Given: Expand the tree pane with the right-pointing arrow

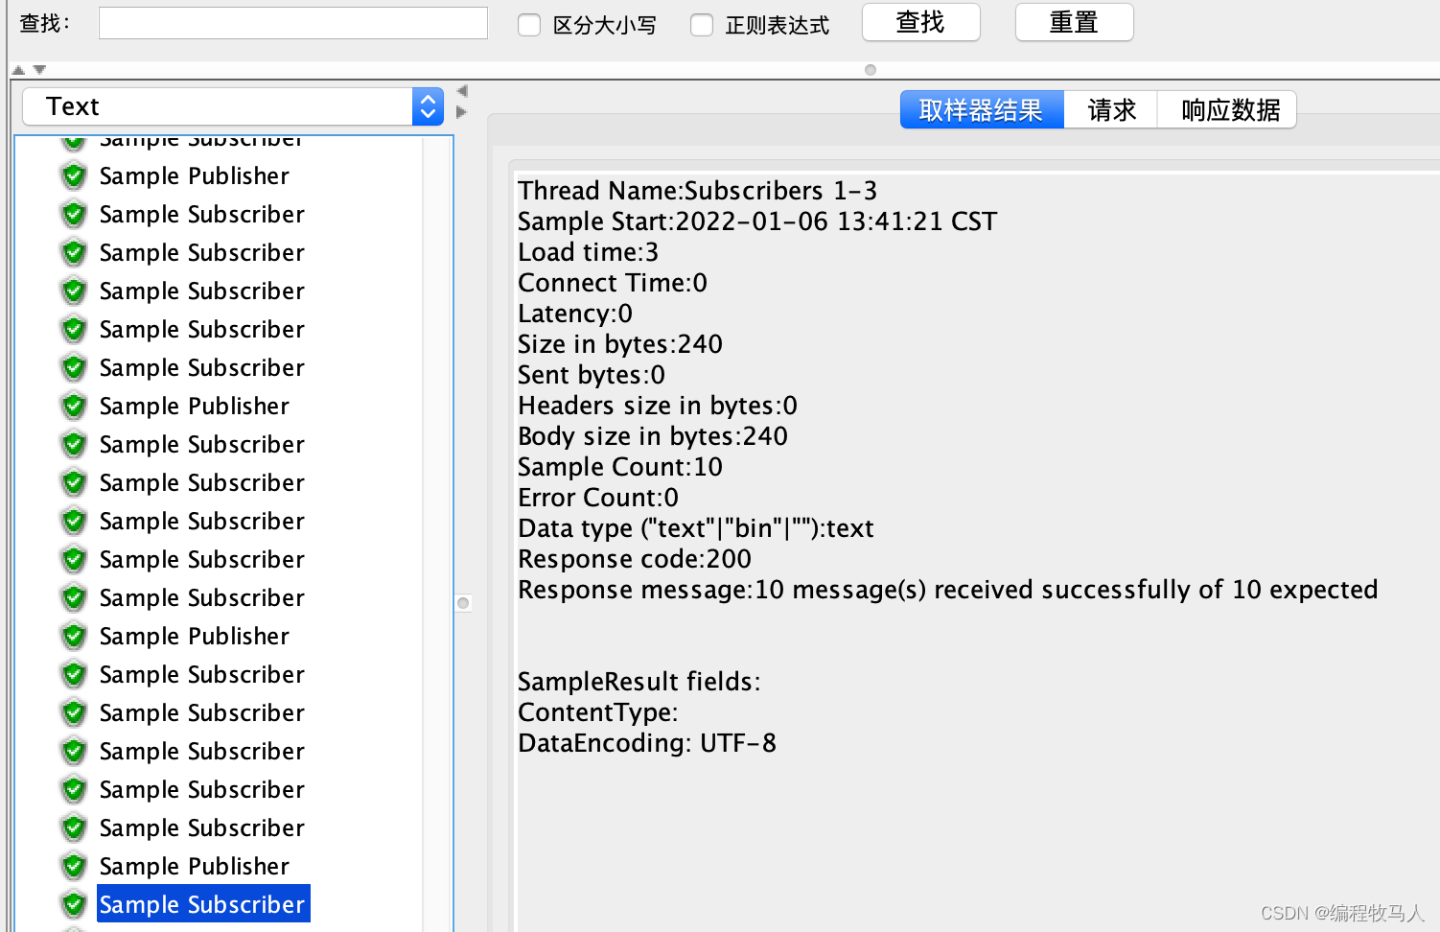Looking at the screenshot, I should coord(462,112).
